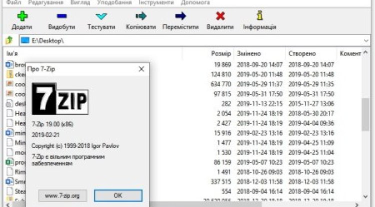Click the 2019-02-21 date in About dialog
Image resolution: width=375 pixels, height=207 pixels.
[x=45, y=135]
